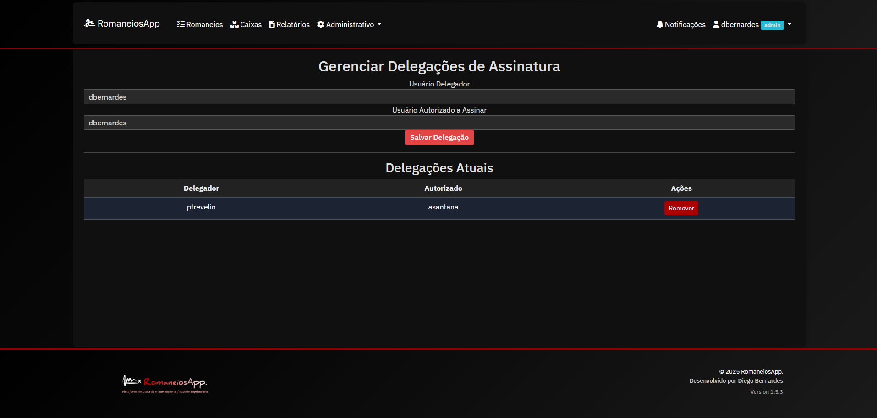Open the dbernardes account dropdown caret
877x418 pixels.
tap(789, 25)
